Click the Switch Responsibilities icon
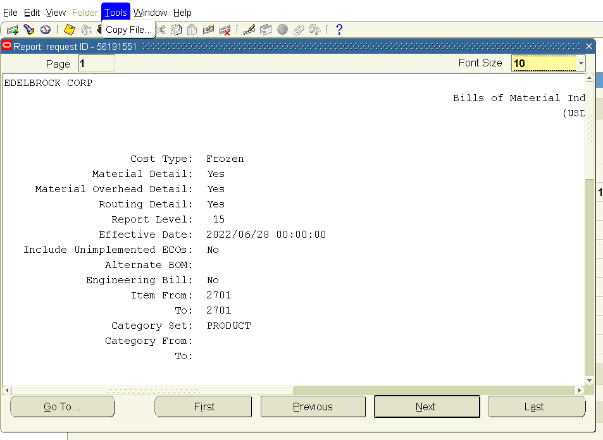The height and width of the screenshot is (440, 603). coord(86,30)
